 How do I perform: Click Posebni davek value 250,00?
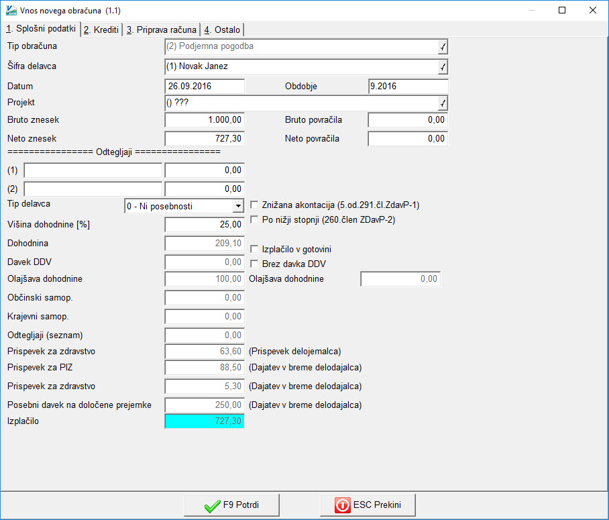(205, 405)
